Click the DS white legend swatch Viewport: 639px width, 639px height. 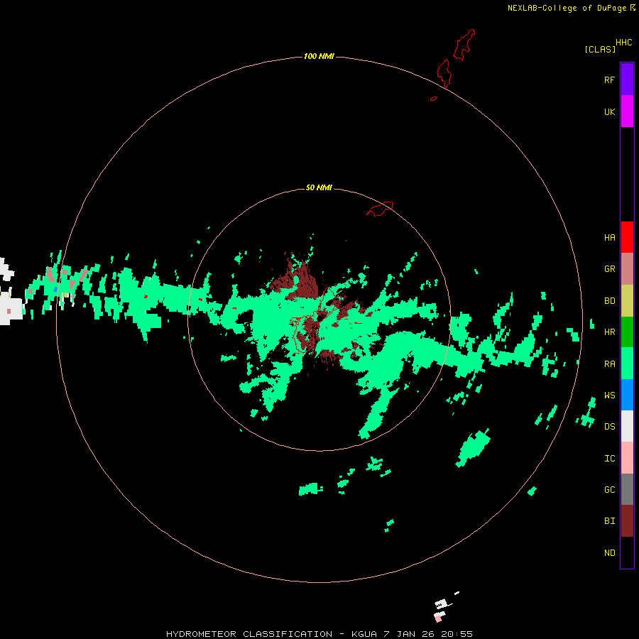tap(627, 426)
